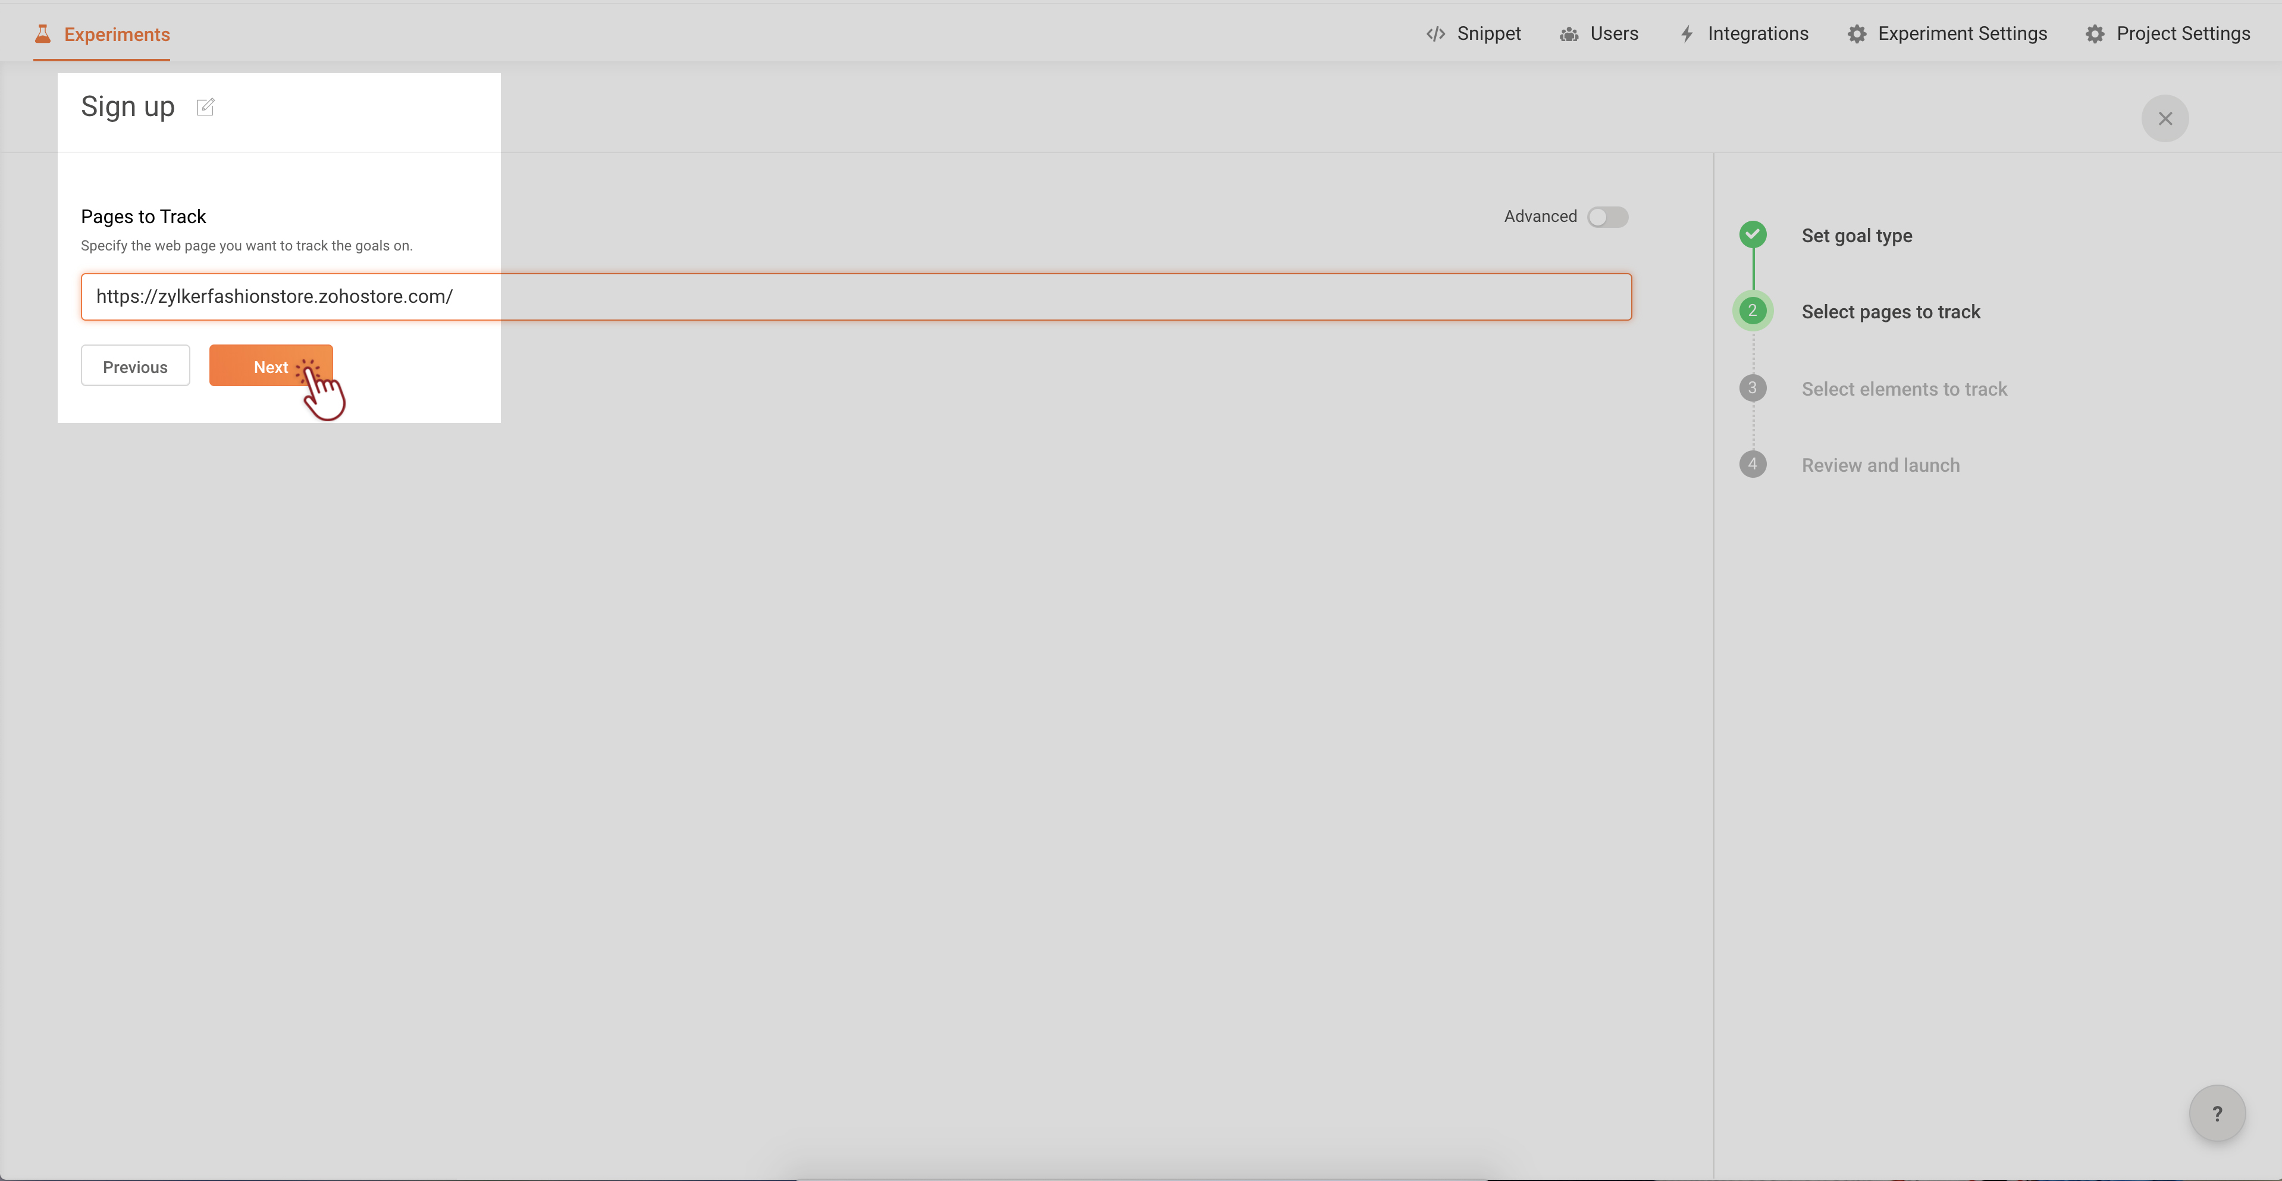Viewport: 2282px width, 1181px height.
Task: Open the Integrations menu item
Action: pos(1757,34)
